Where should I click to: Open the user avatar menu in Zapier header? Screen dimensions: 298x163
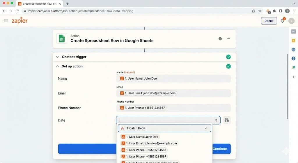pyautogui.click(x=291, y=21)
